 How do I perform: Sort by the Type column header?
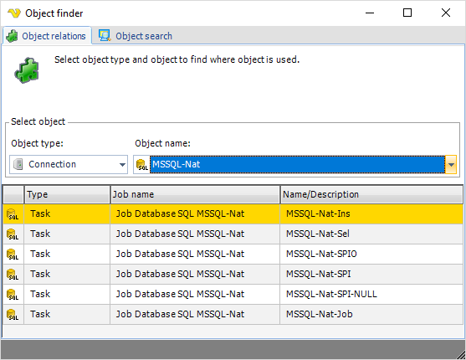click(67, 194)
